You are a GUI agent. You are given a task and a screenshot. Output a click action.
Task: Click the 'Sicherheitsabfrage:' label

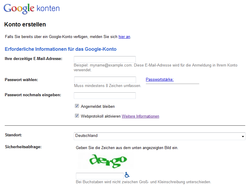coord(23,147)
